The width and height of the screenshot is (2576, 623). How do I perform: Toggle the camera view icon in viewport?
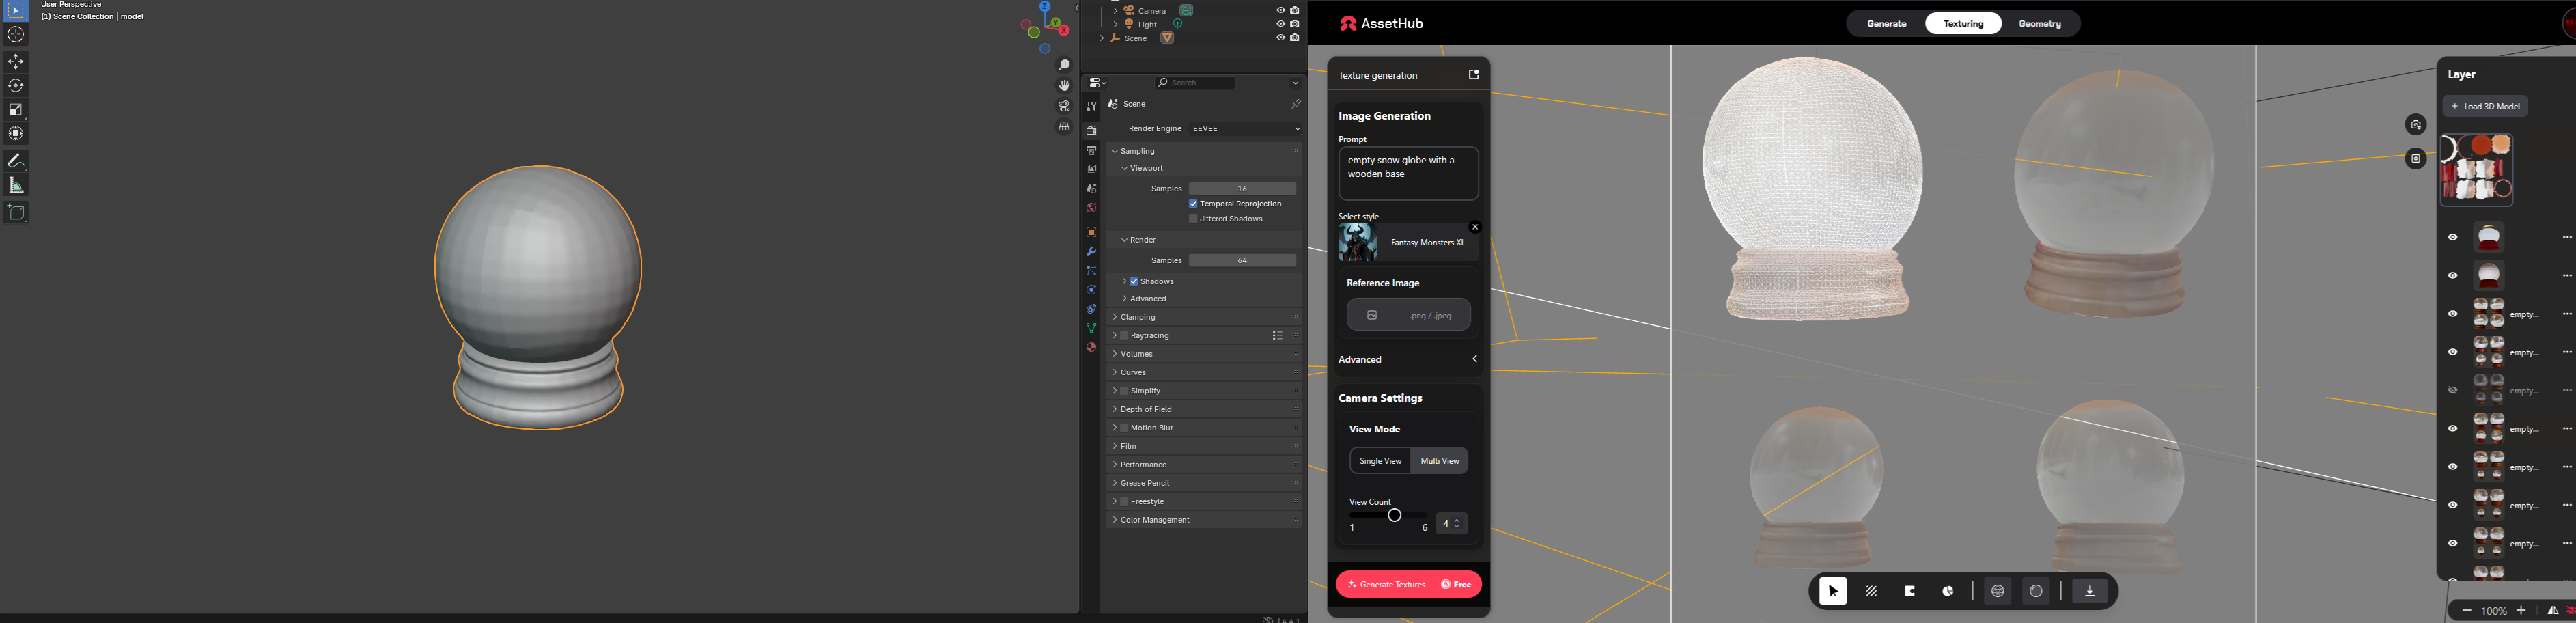1064,106
